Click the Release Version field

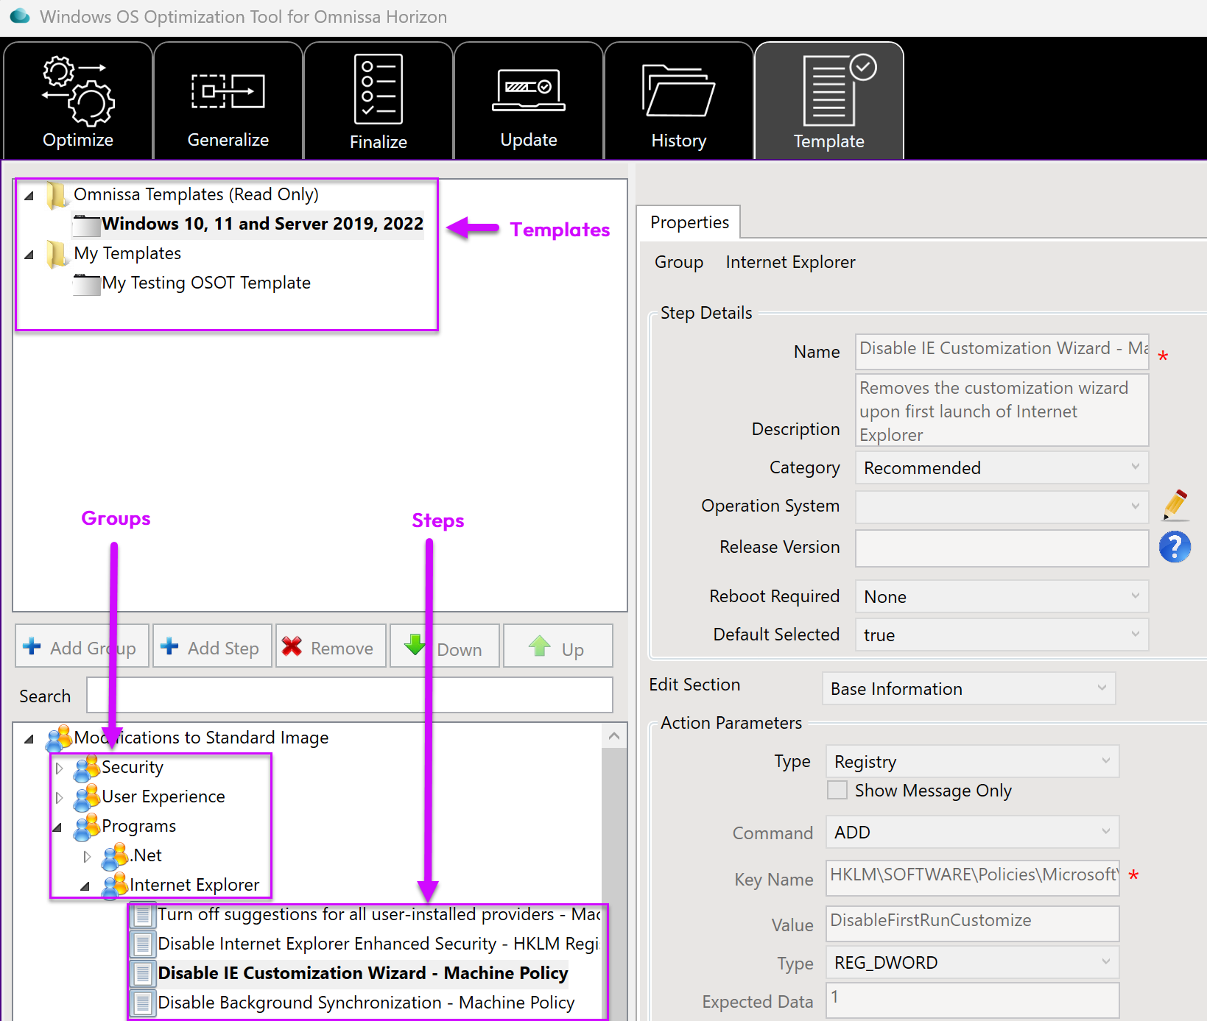click(x=1002, y=548)
